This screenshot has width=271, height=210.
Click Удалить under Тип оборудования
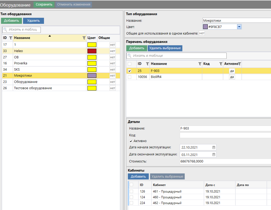click(33, 21)
